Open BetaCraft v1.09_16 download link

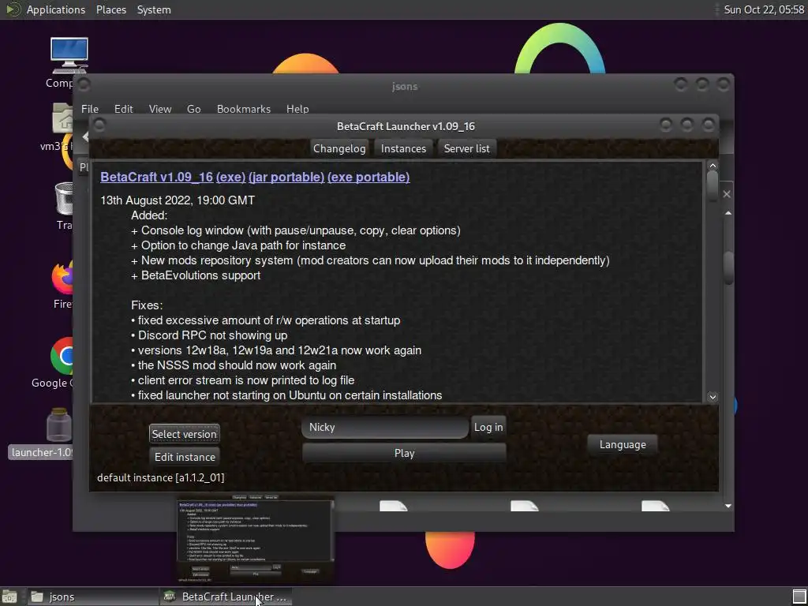click(x=157, y=177)
